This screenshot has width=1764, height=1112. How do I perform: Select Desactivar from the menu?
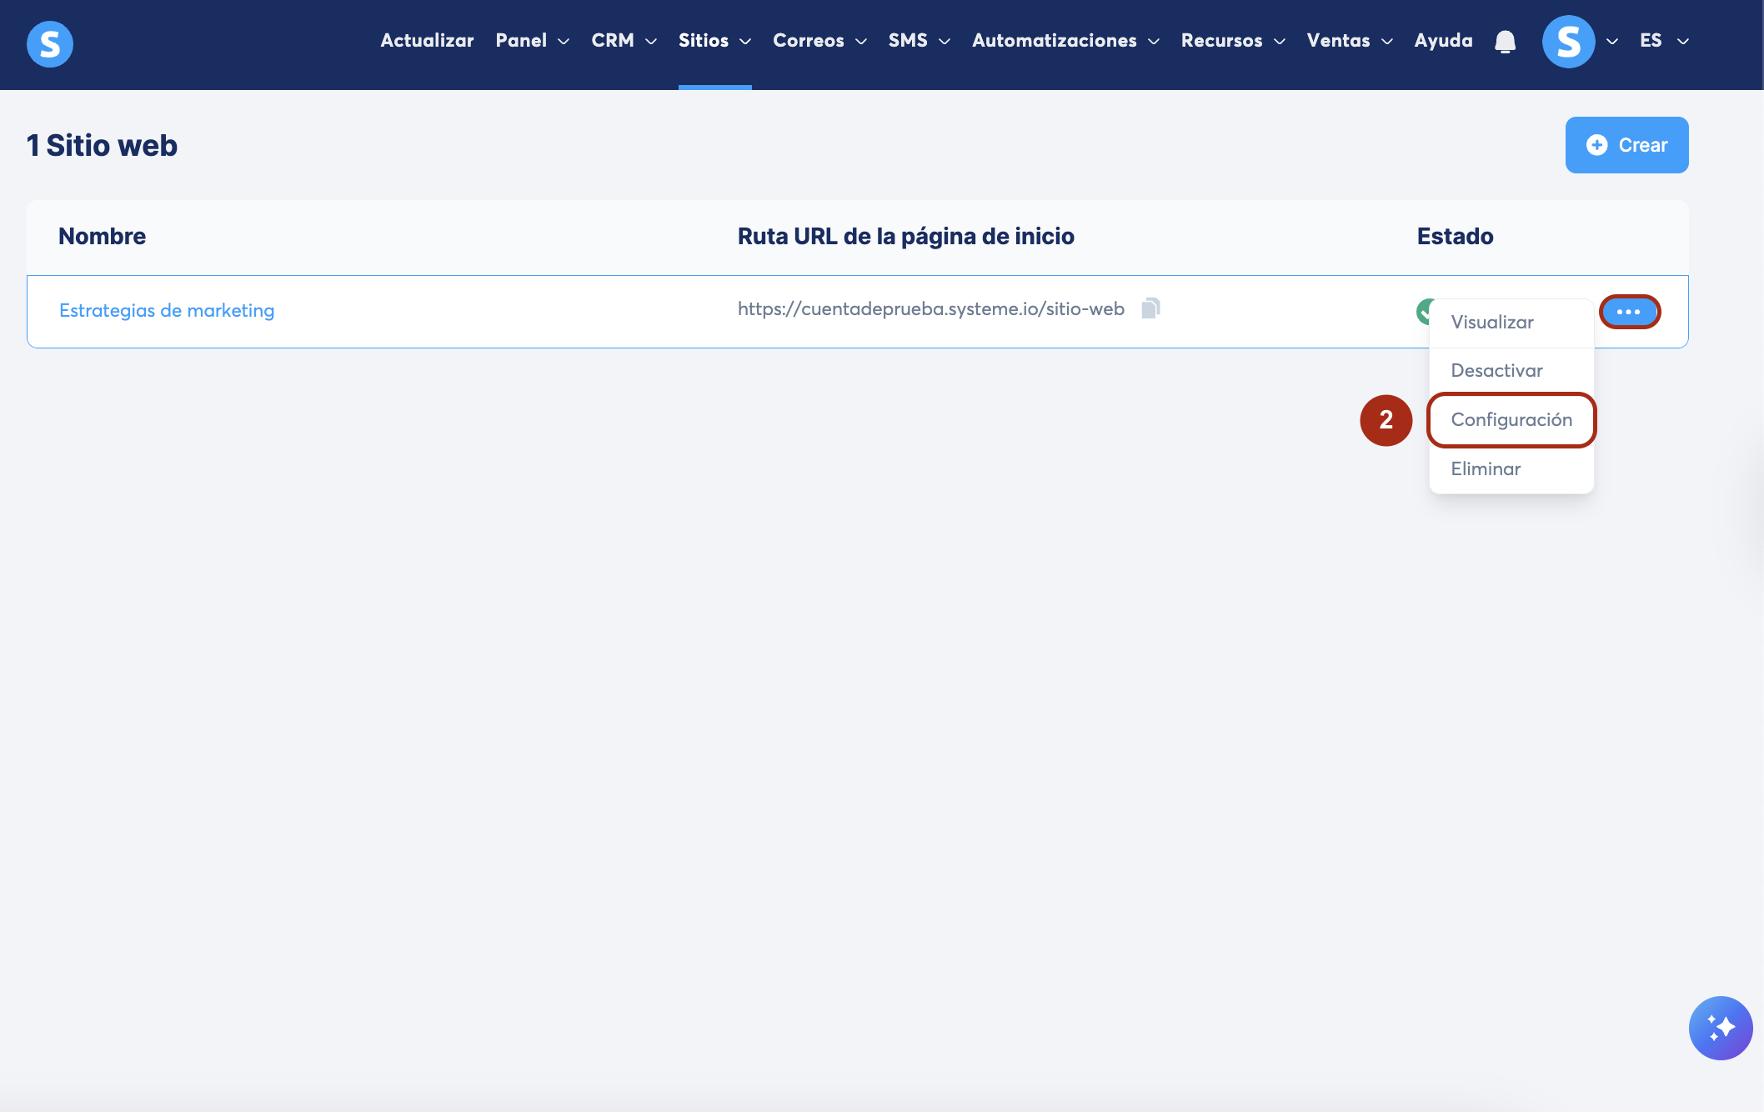pos(1496,370)
